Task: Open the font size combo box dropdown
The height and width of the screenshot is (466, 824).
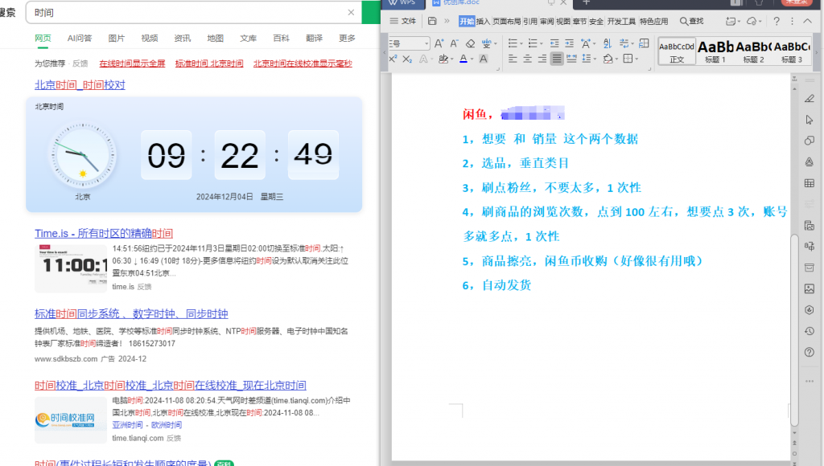Action: click(x=426, y=43)
